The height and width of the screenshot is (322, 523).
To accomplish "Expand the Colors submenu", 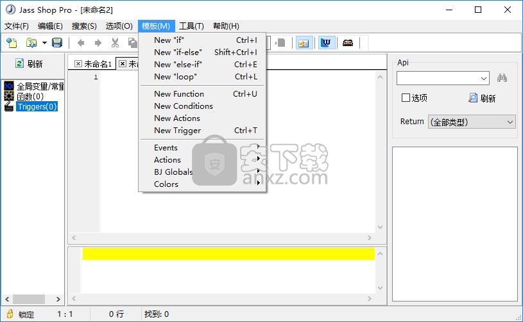I will click(x=202, y=184).
